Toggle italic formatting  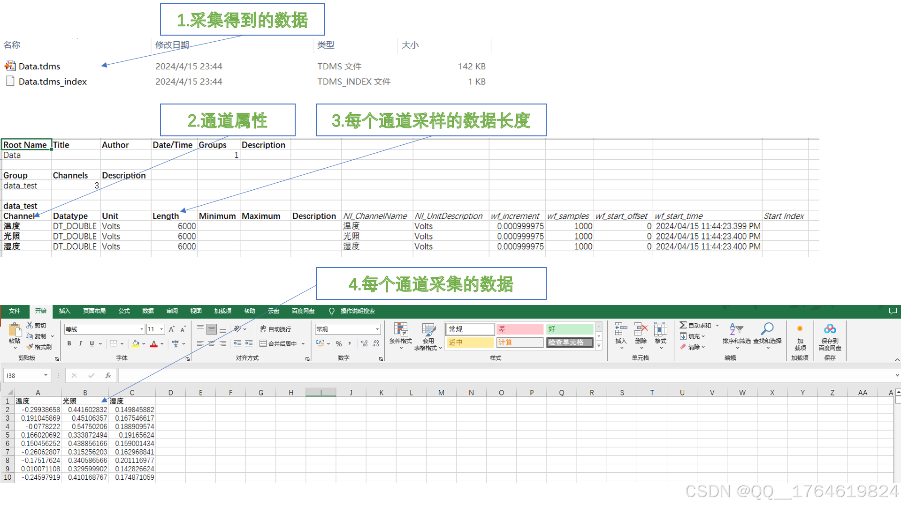pos(81,343)
